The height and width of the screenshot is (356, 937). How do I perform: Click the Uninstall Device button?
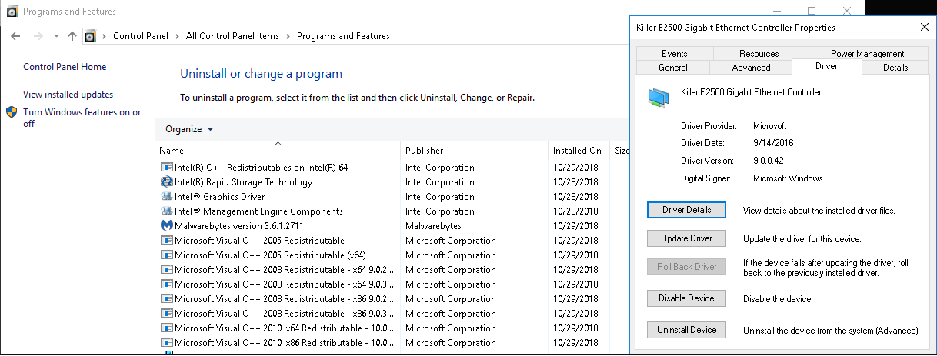point(686,330)
